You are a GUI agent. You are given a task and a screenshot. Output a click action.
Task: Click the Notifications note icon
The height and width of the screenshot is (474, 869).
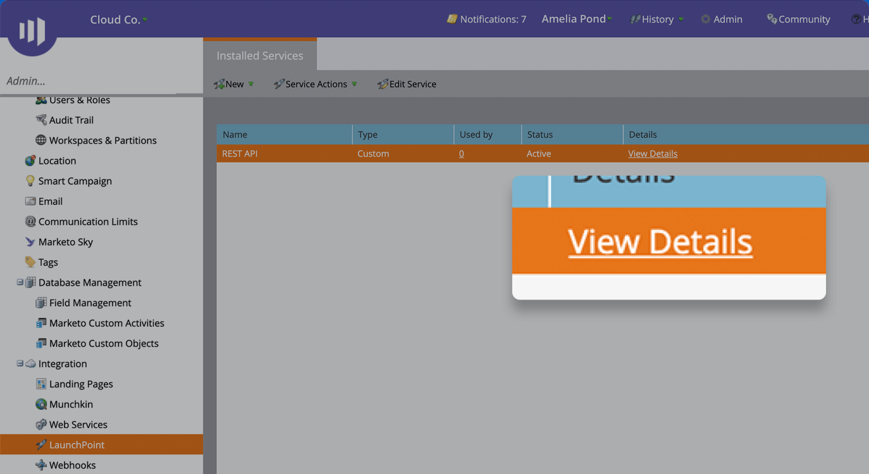tap(452, 19)
